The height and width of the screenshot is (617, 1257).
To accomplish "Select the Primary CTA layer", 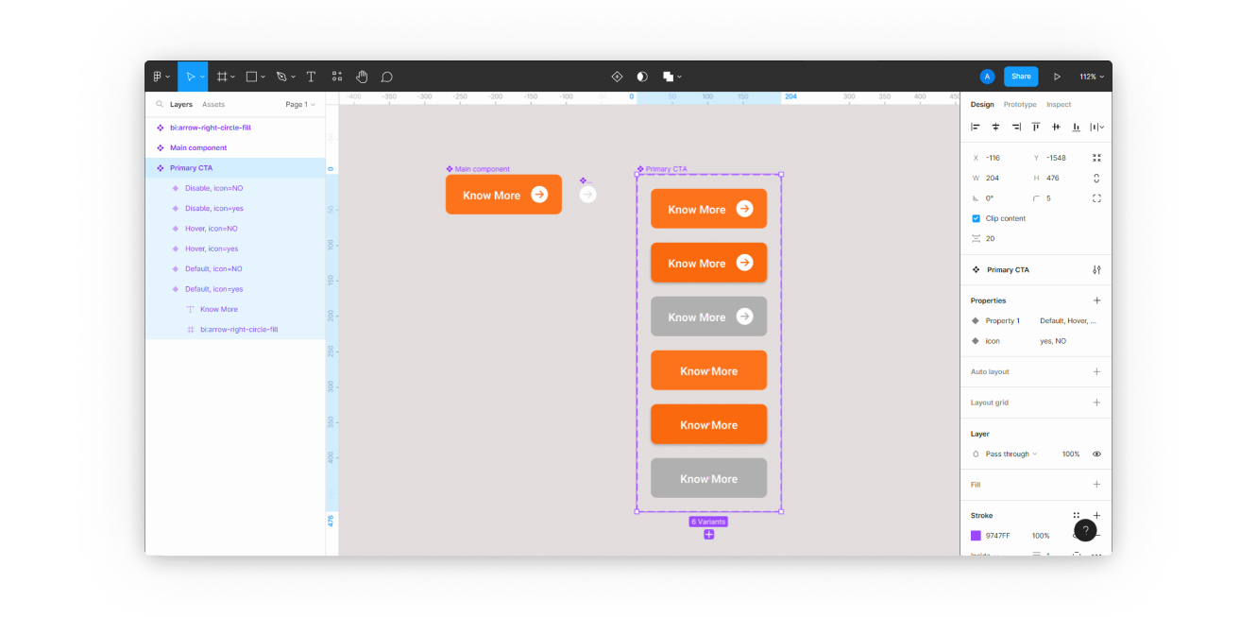I will pyautogui.click(x=235, y=167).
